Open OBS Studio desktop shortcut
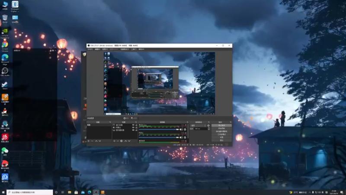The height and width of the screenshot is (195, 346). point(5,72)
